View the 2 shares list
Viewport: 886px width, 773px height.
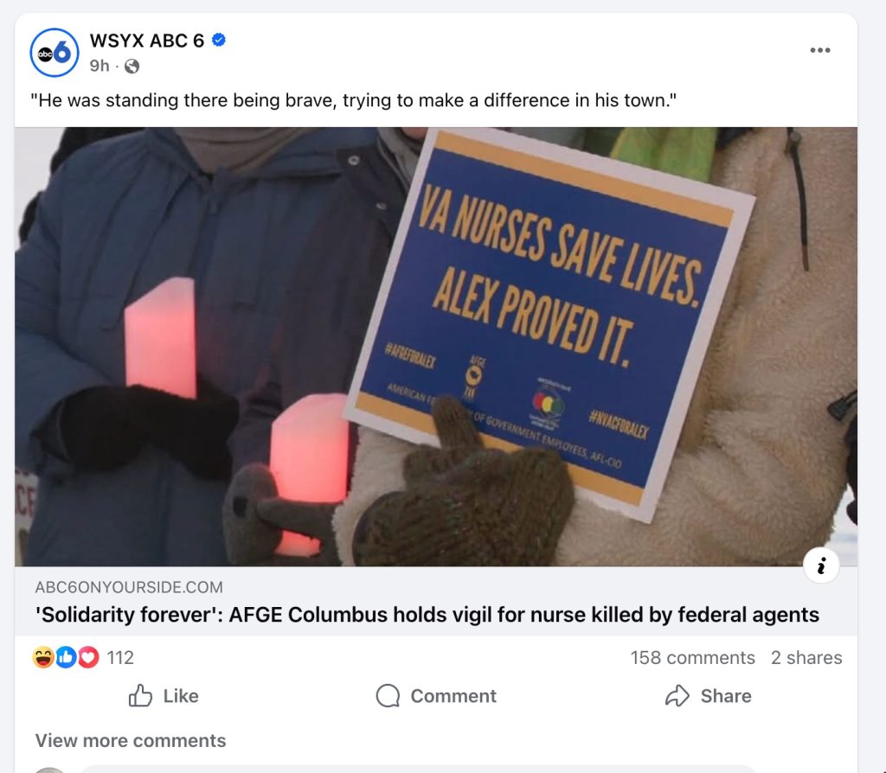point(806,658)
